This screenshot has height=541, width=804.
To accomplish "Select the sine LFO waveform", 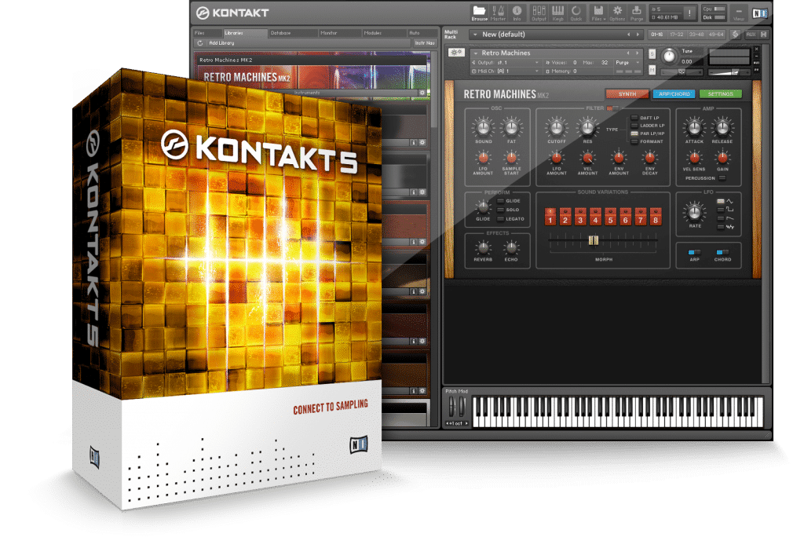I will tap(721, 201).
